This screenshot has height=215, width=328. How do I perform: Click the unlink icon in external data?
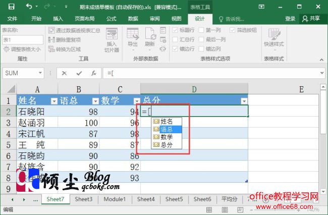[163, 49]
